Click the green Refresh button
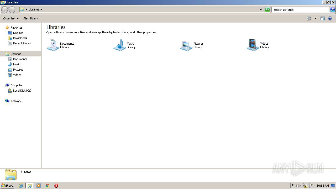The image size is (336, 189). tap(267, 10)
